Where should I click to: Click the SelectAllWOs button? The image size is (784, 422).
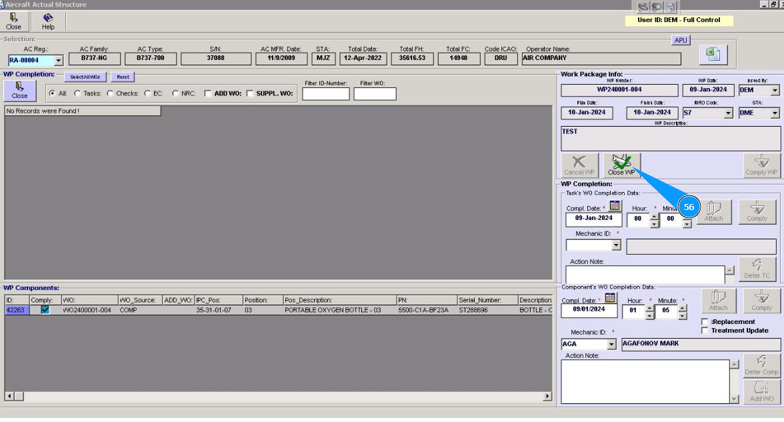click(85, 77)
